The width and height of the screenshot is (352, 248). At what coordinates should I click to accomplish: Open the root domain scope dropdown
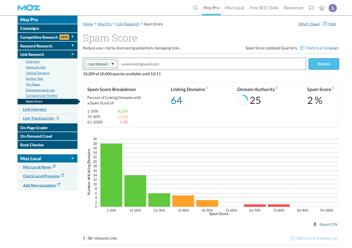pyautogui.click(x=101, y=64)
